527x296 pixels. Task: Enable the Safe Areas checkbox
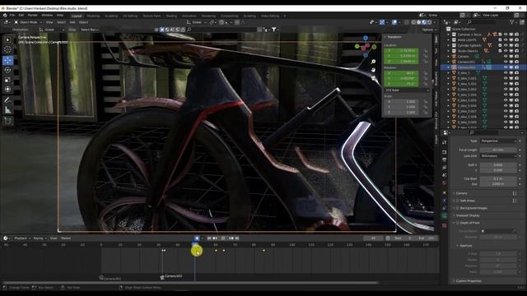458,201
